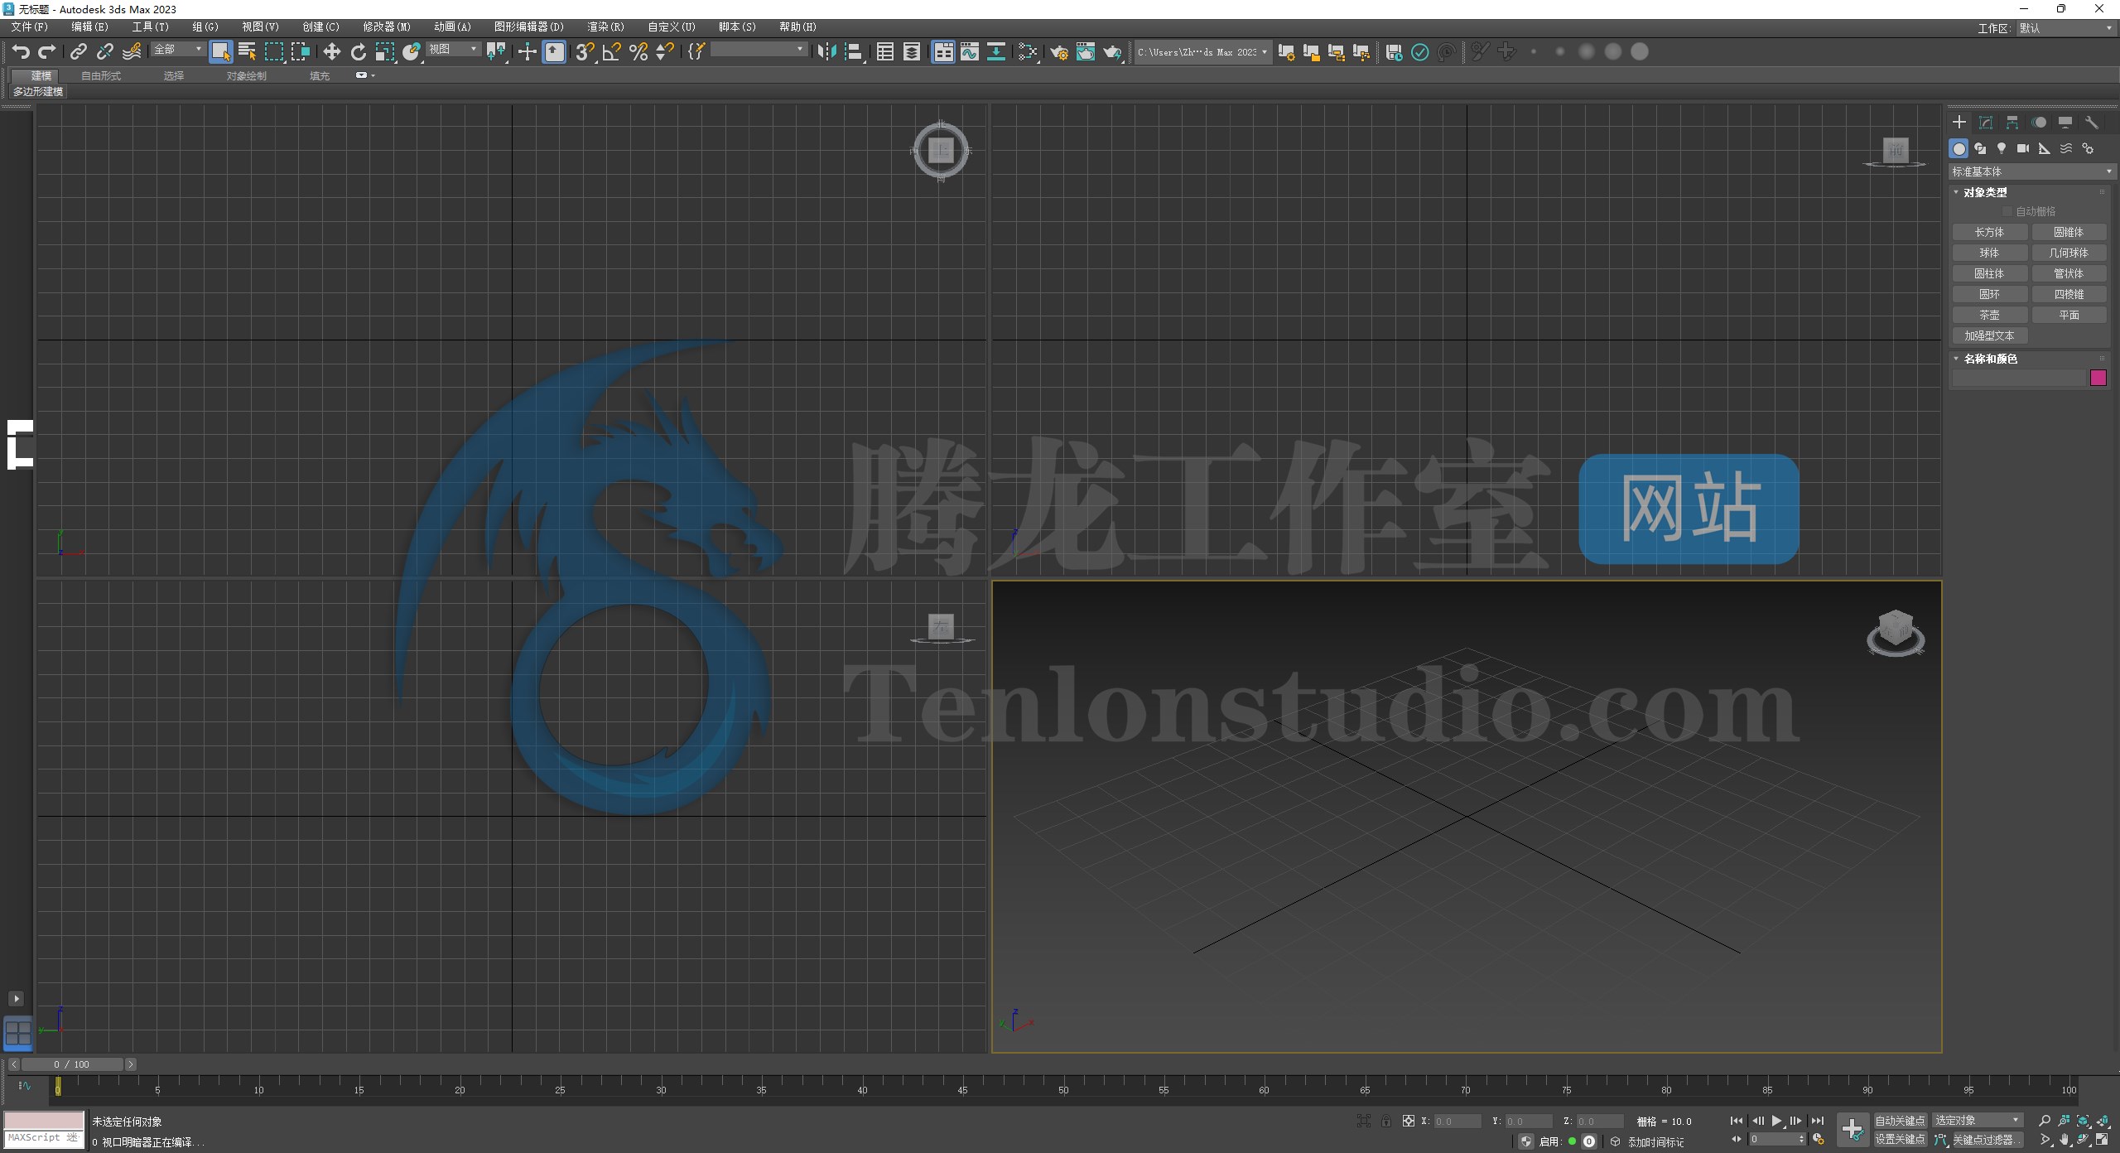
Task: Toggle Window/Crossing selection mode
Action: (x=300, y=52)
